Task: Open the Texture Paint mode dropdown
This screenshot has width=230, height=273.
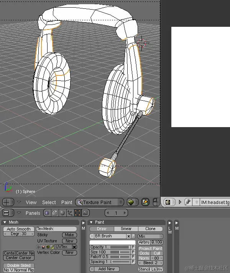Action: (100, 202)
